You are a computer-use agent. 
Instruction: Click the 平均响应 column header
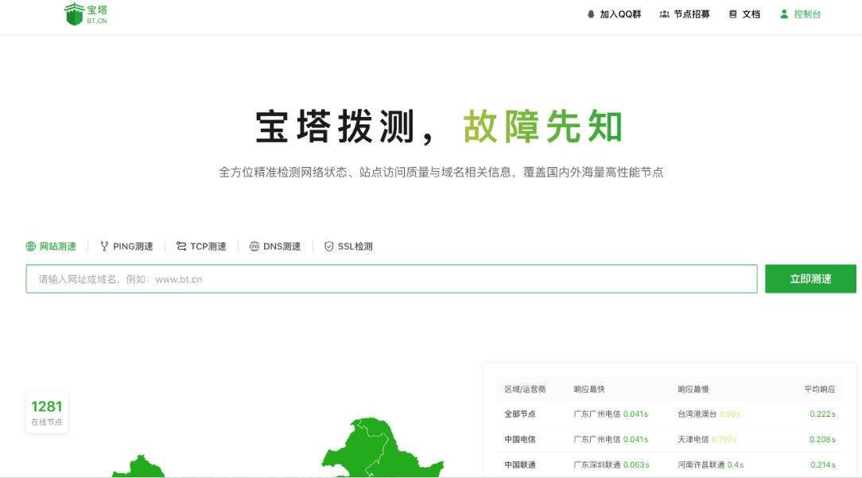(820, 390)
